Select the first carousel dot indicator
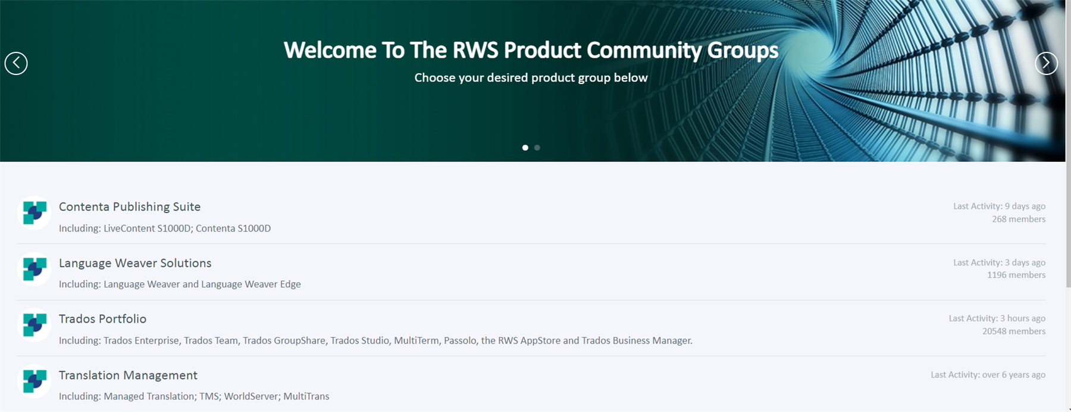This screenshot has height=412, width=1071. (x=525, y=148)
